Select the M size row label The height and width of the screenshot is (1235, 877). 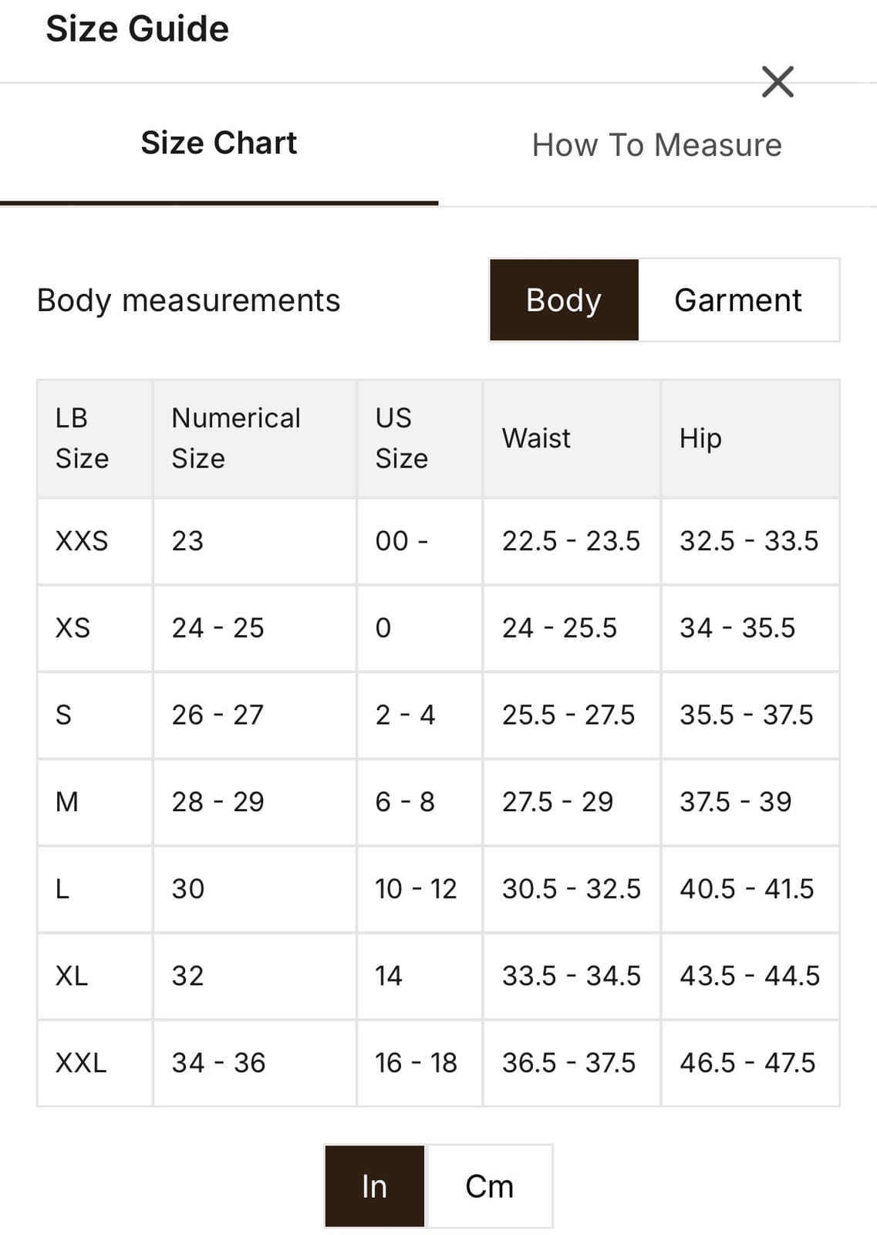point(67,802)
